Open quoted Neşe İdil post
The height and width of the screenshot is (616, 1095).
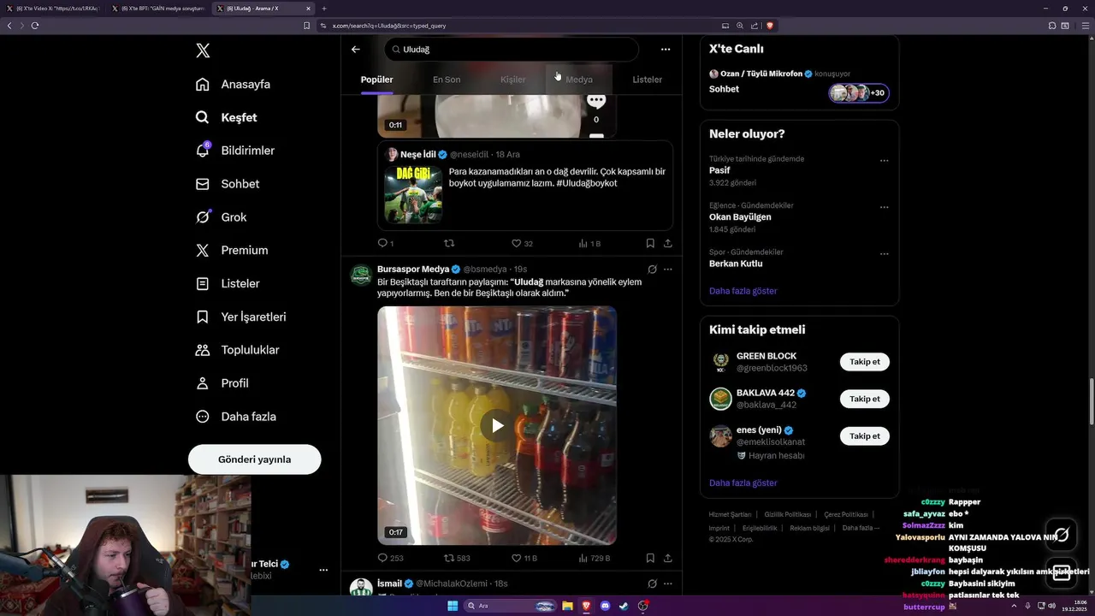tap(525, 186)
